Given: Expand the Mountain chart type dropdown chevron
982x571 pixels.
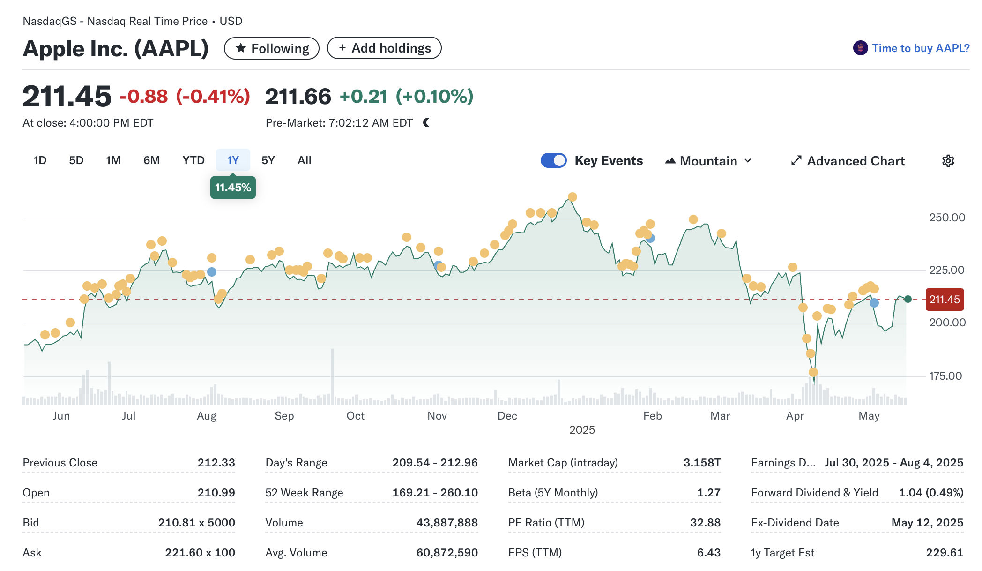Looking at the screenshot, I should pos(748,161).
